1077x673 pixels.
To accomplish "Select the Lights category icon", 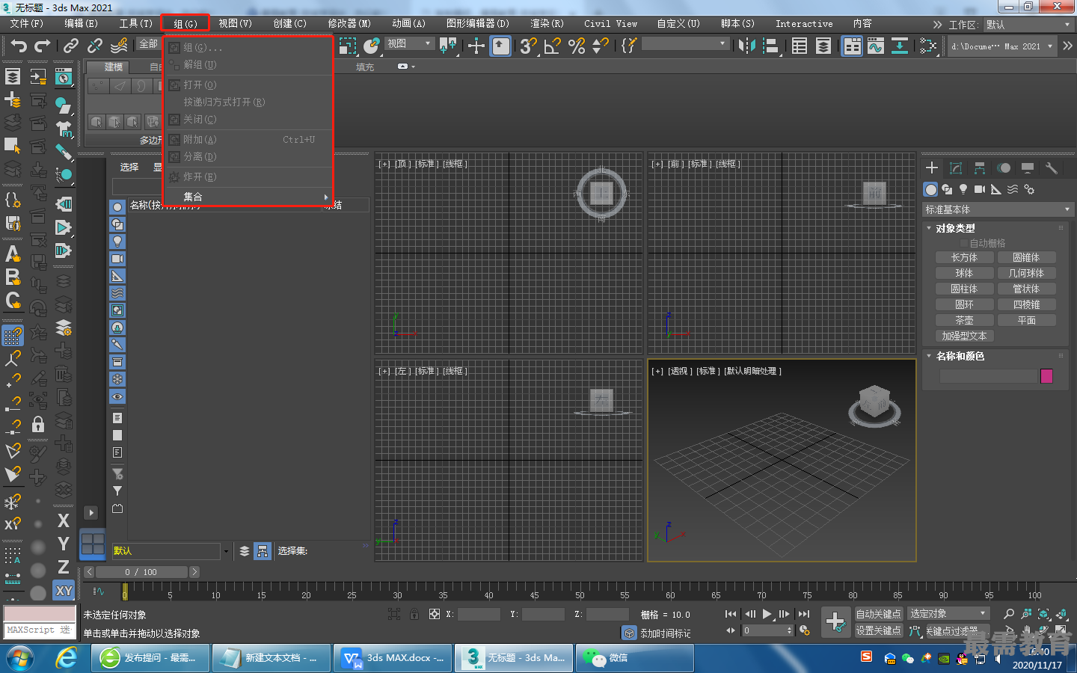I will [963, 189].
